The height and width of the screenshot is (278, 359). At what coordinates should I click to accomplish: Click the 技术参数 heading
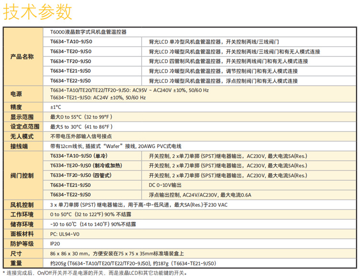(x=38, y=12)
